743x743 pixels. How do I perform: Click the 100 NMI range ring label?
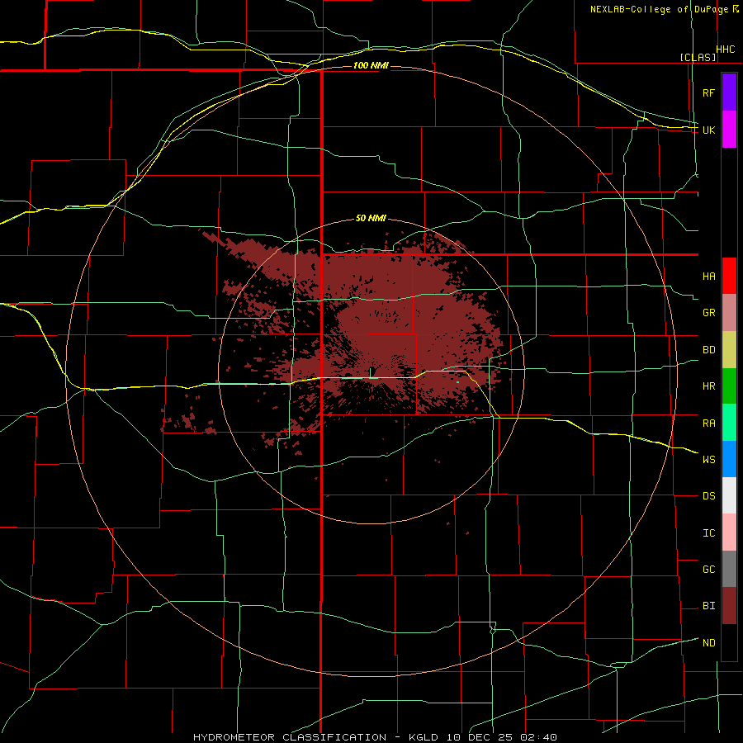[x=371, y=65]
